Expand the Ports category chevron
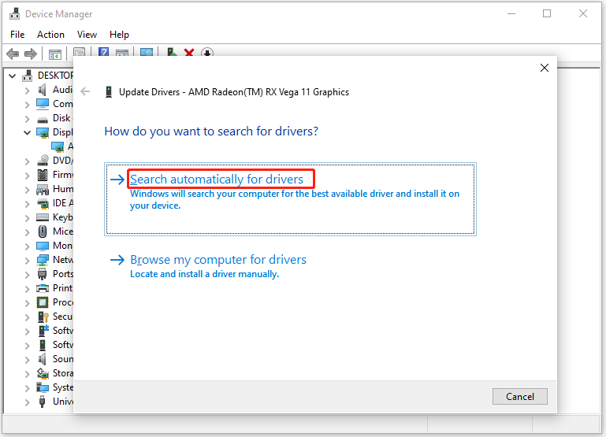Viewport: 606px width, 437px height. tap(27, 275)
